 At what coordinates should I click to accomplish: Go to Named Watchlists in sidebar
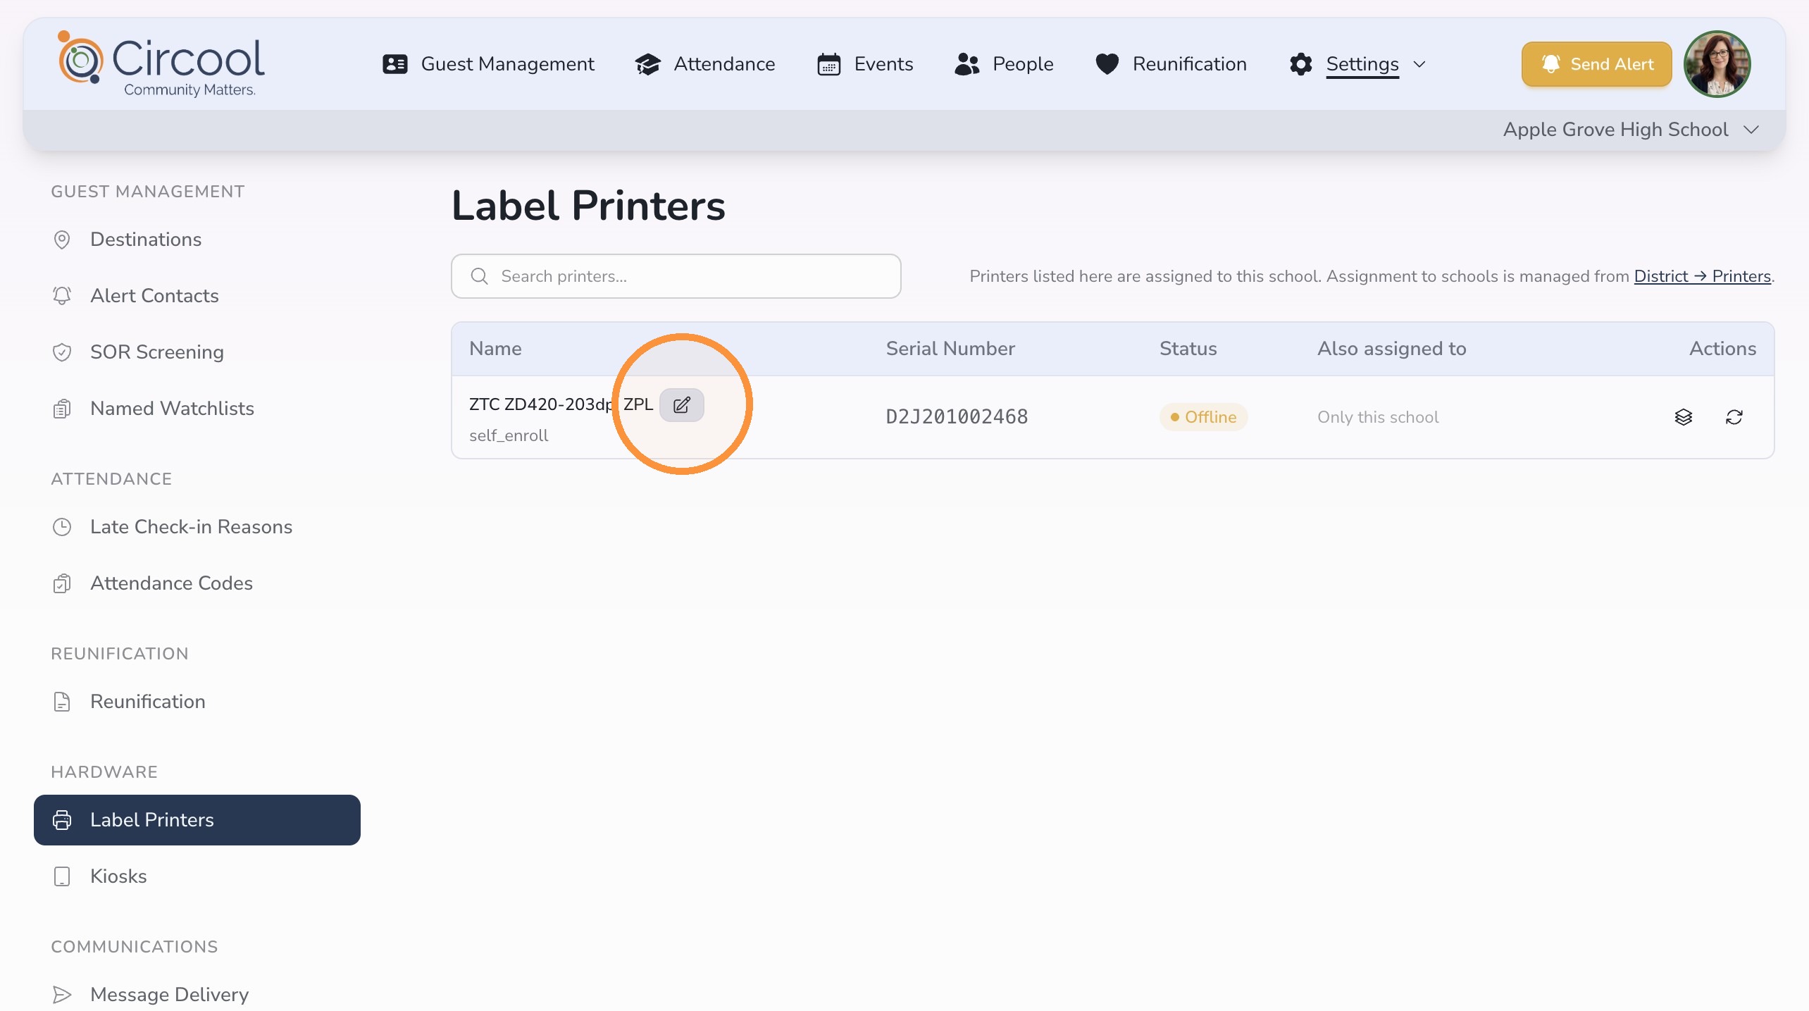coord(197,409)
